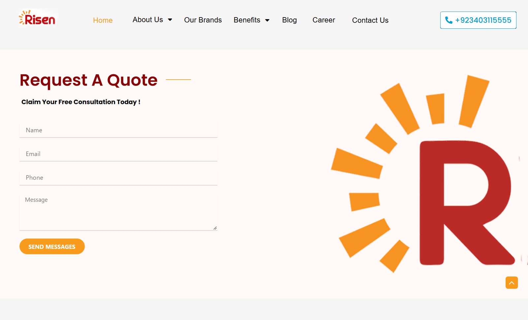The height and width of the screenshot is (320, 528).
Task: Open the Blog page
Action: [289, 20]
